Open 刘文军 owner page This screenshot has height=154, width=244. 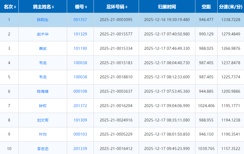click(43, 120)
